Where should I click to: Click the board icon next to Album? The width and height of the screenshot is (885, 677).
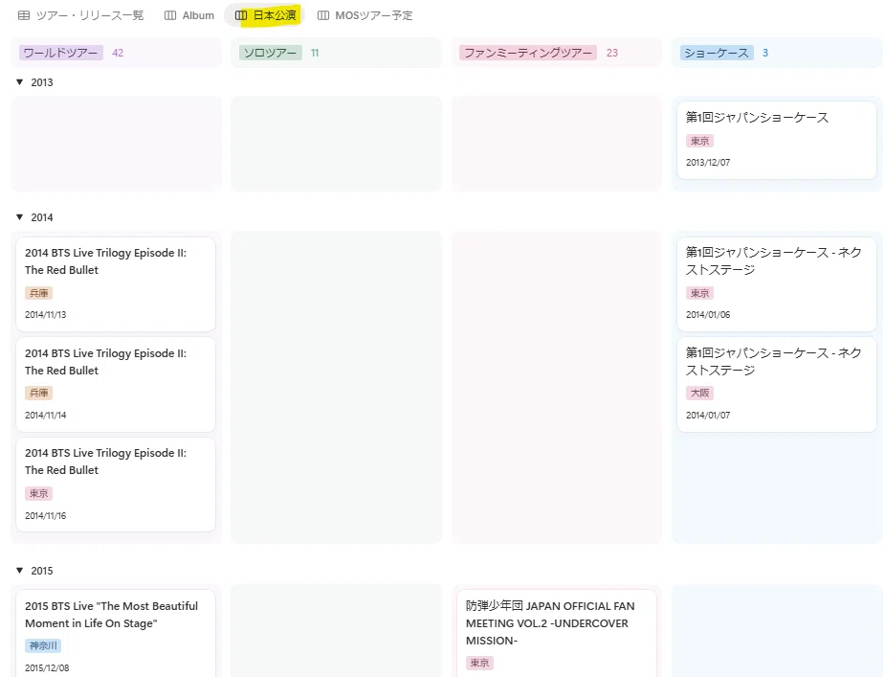click(x=170, y=15)
